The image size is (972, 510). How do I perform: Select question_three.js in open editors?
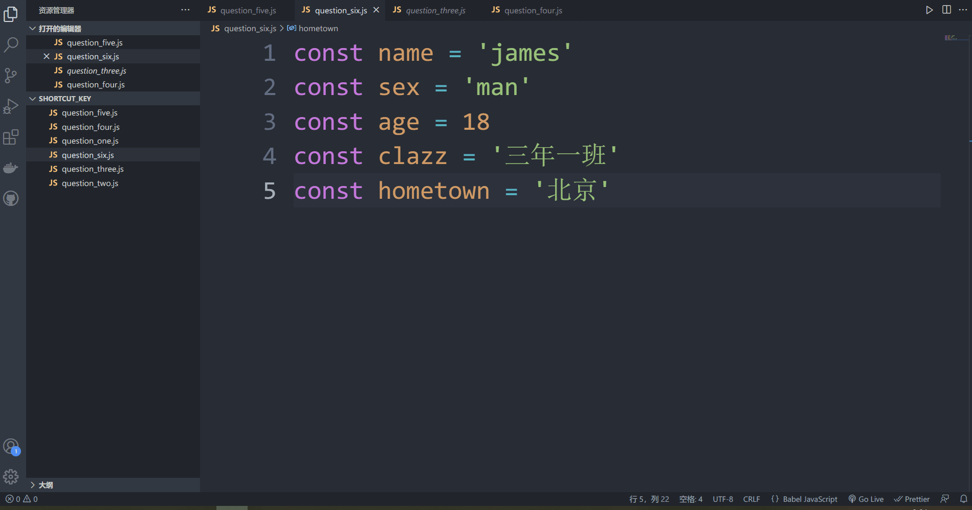click(113, 71)
